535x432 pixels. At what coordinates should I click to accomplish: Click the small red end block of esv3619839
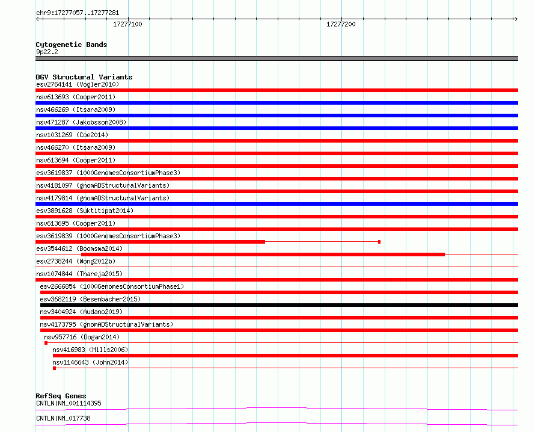pyautogui.click(x=379, y=242)
